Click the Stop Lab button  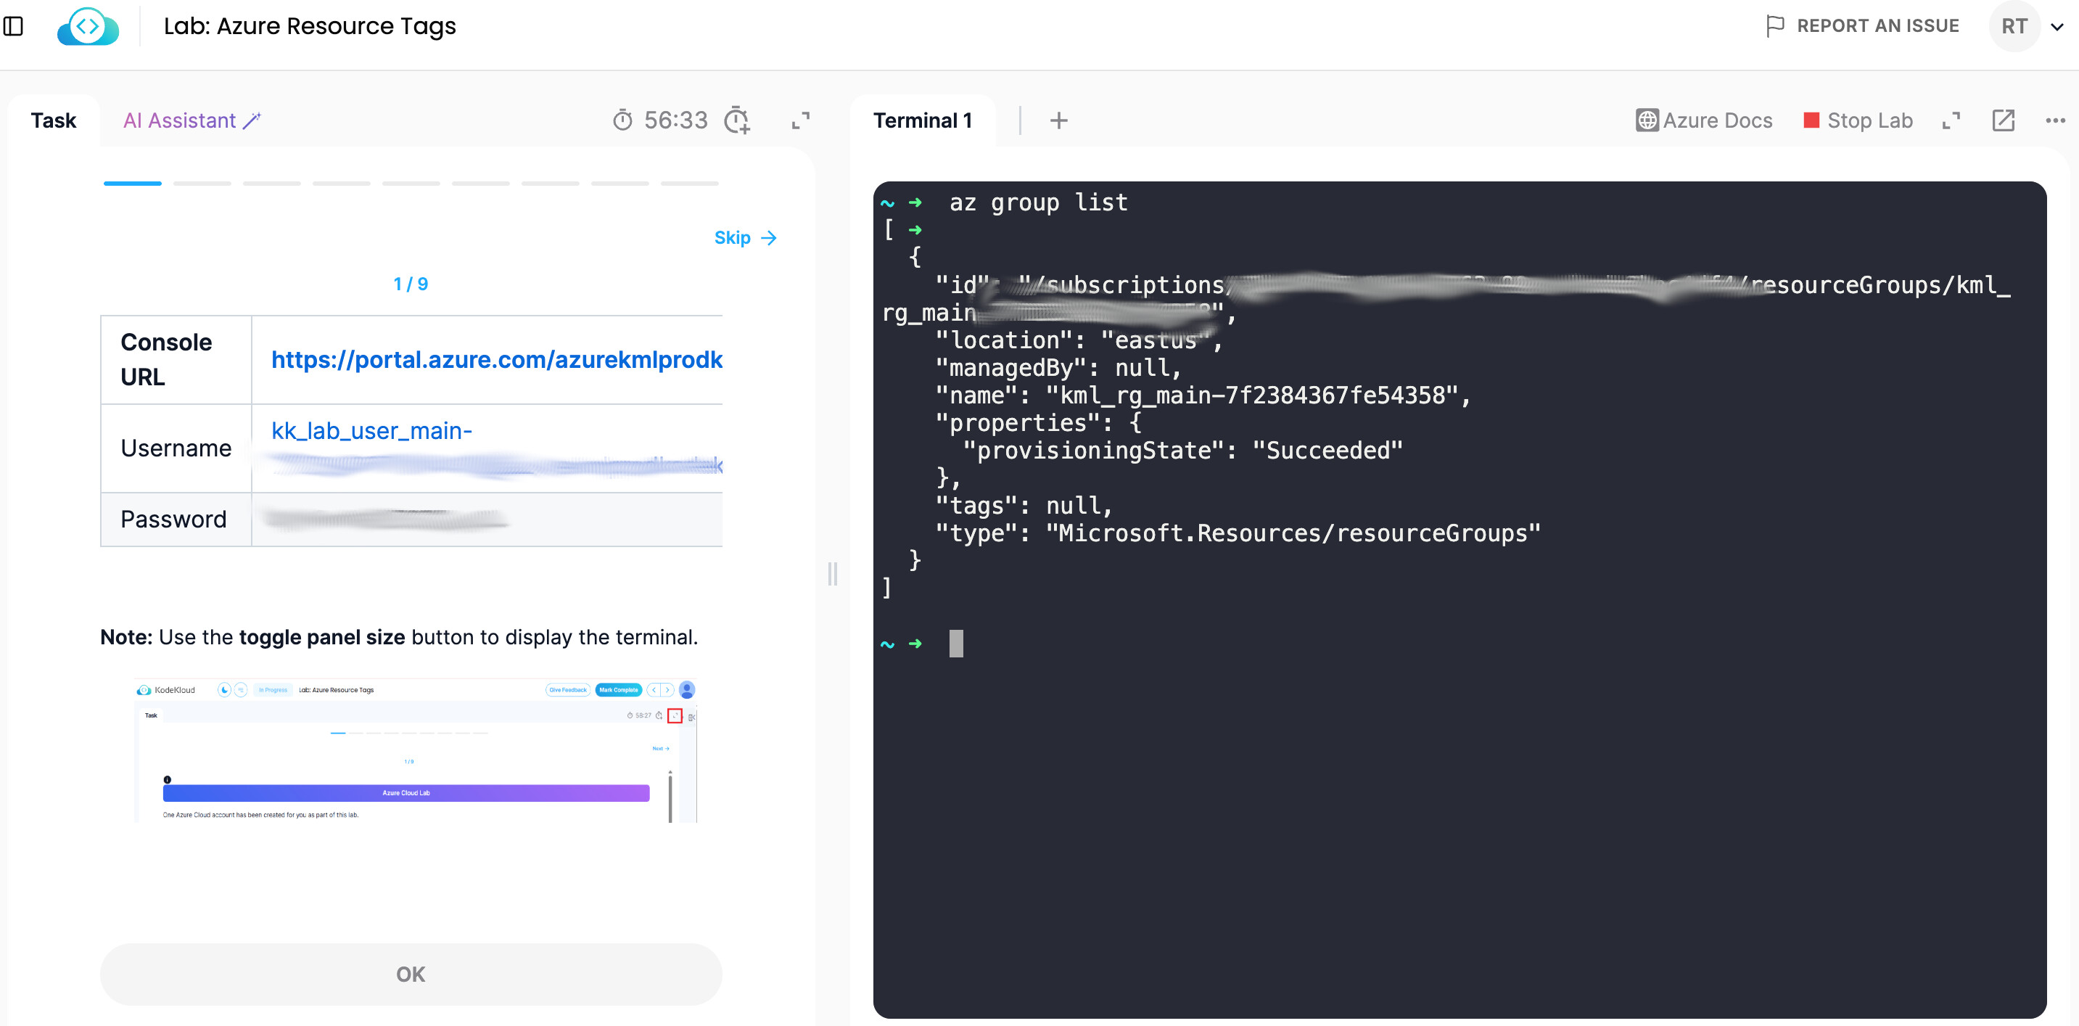point(1858,120)
